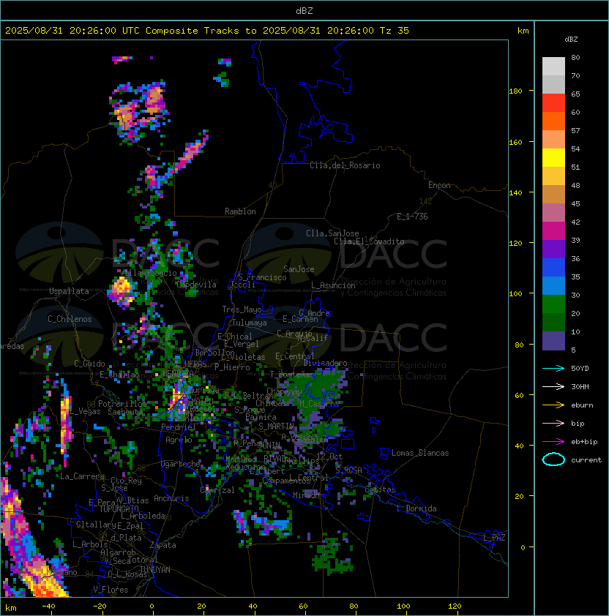609x616 pixels.
Task: Click the Clla.del_Rosario map label
Action: coord(345,165)
